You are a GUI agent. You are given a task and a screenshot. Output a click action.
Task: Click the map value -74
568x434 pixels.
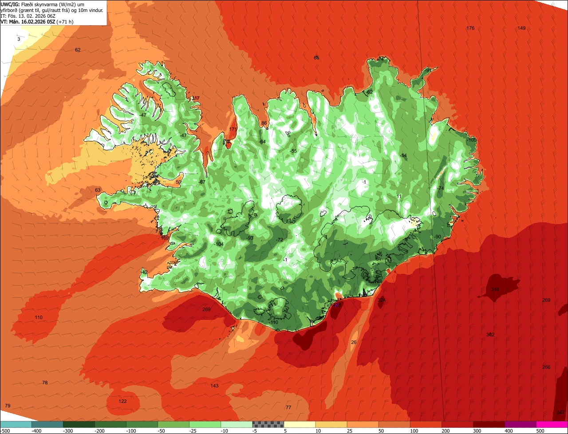pos(440,189)
